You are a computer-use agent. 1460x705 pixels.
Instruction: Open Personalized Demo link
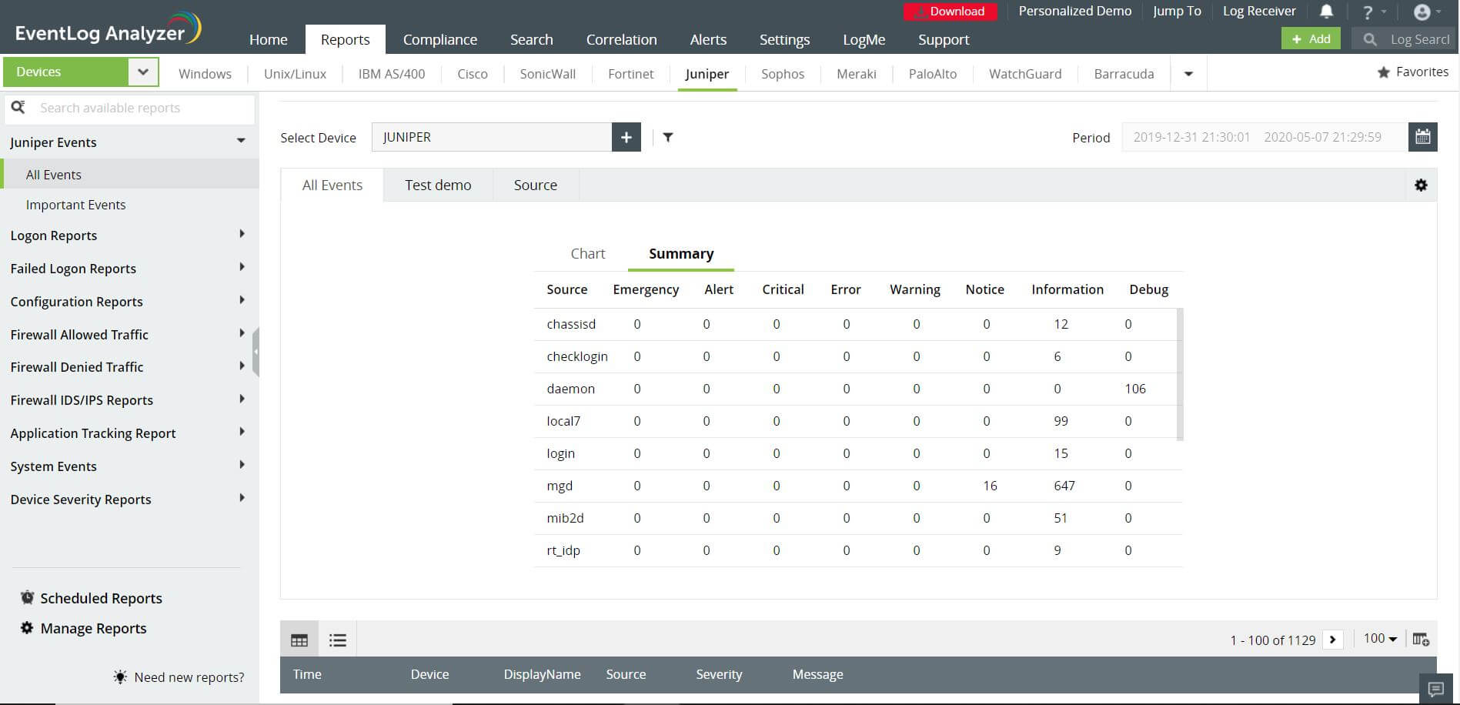pyautogui.click(x=1074, y=11)
